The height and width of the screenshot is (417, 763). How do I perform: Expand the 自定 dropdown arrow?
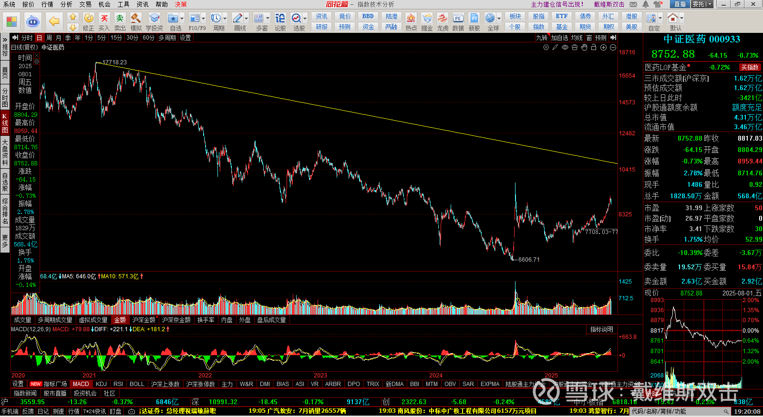[x=660, y=19]
